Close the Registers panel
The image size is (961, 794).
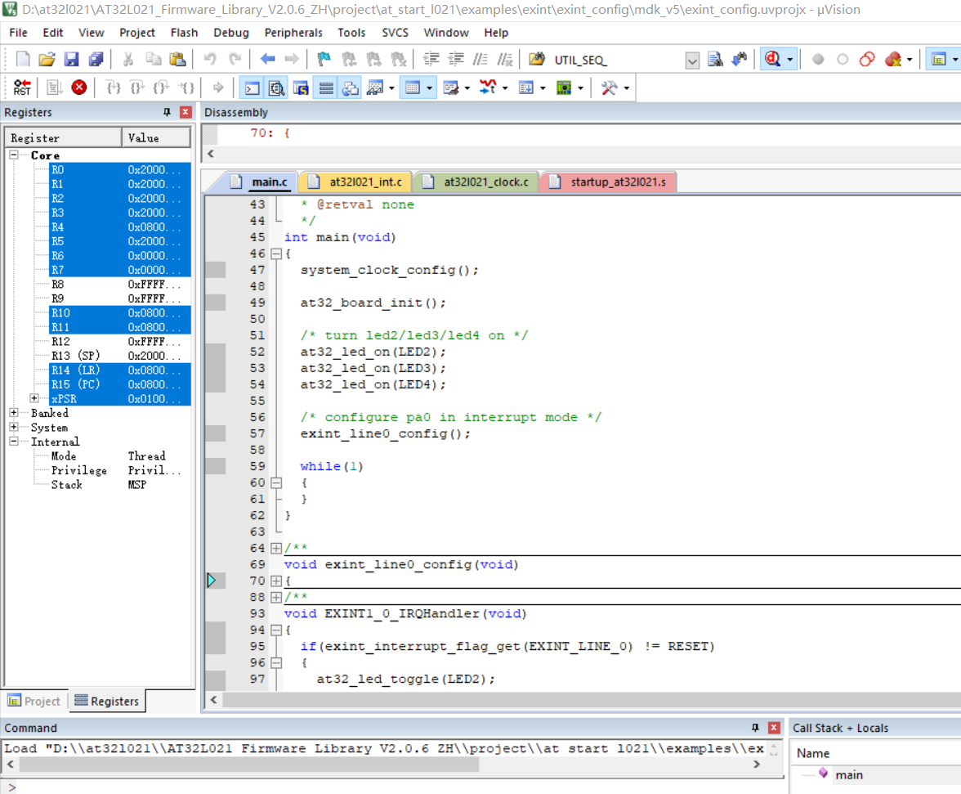click(185, 112)
